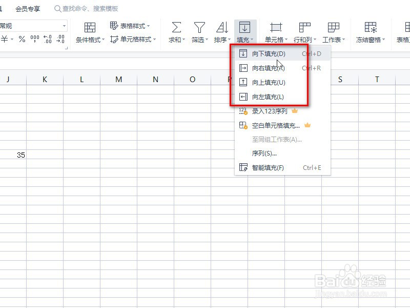
Task: Expand the 冻结窗格 dropdown arrow
Action: tap(383, 40)
